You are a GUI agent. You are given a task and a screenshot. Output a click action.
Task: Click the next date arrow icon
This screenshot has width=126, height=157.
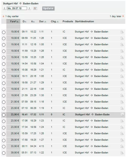click(x=29, y=8)
